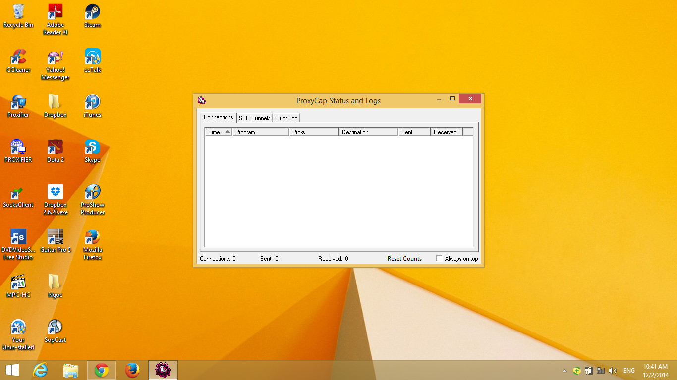Sort connections by the Time column
Viewport: 677px width, 380px height.
(x=218, y=132)
